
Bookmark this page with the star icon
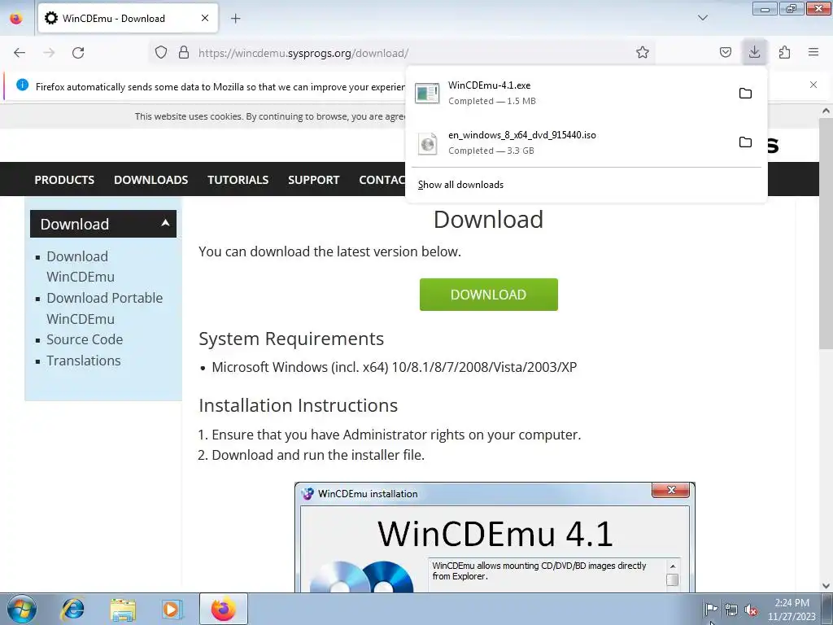[643, 52]
